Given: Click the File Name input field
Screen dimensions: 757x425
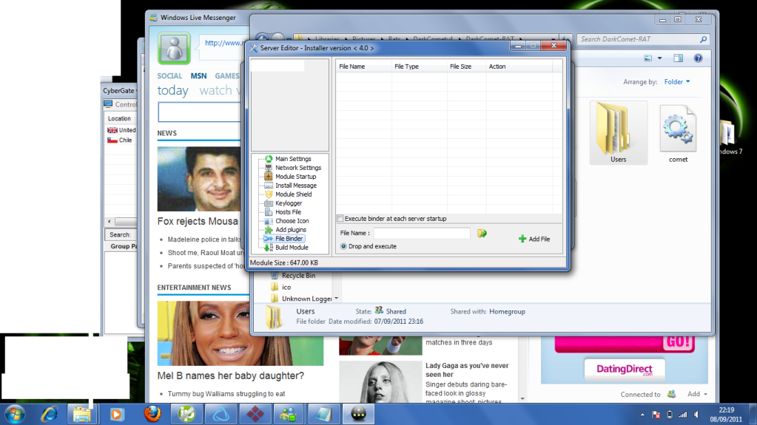Looking at the screenshot, I should 422,233.
